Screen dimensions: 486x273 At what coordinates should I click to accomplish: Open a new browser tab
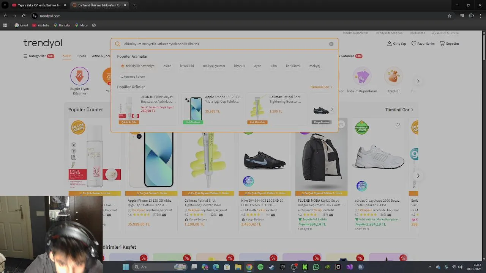coord(134,5)
